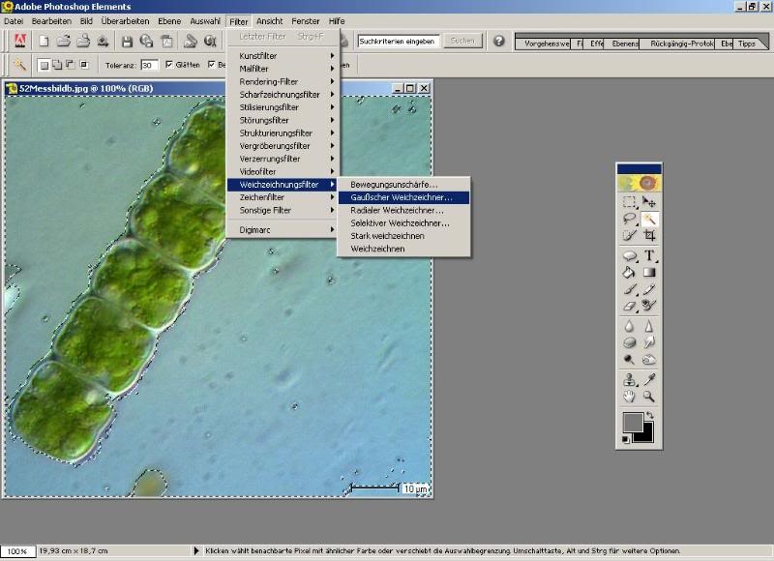This screenshot has width=774, height=561.
Task: Click the help question mark icon
Action: click(499, 42)
